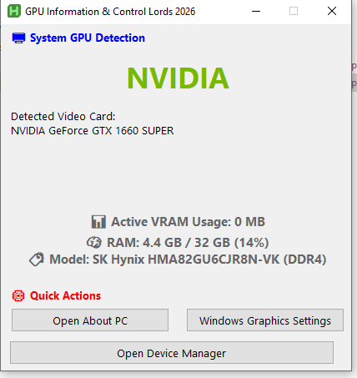
Task: Click the window title GPU Information & Control Lords 2026
Action: [x=110, y=12]
